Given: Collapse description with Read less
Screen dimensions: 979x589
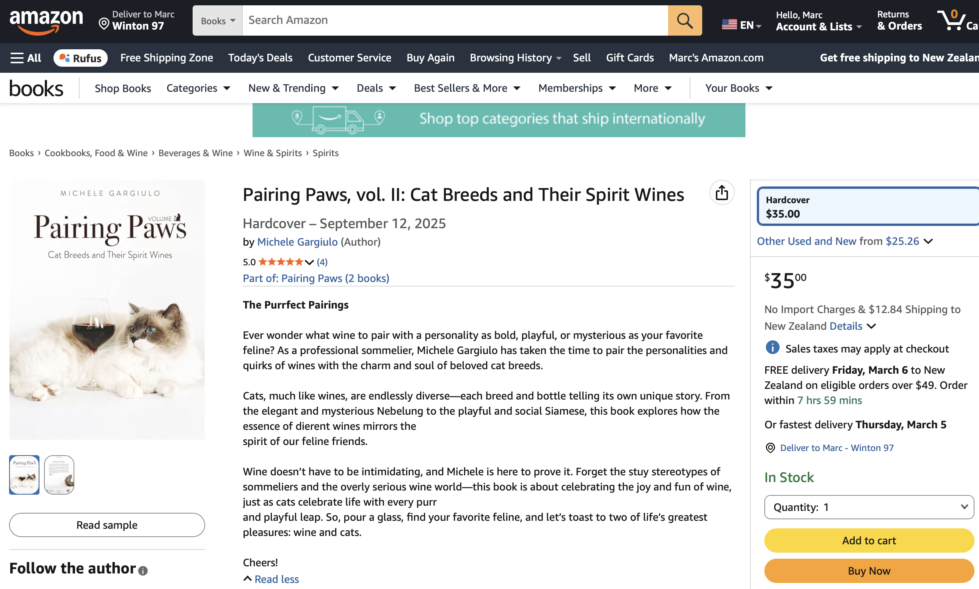Looking at the screenshot, I should click(x=276, y=579).
